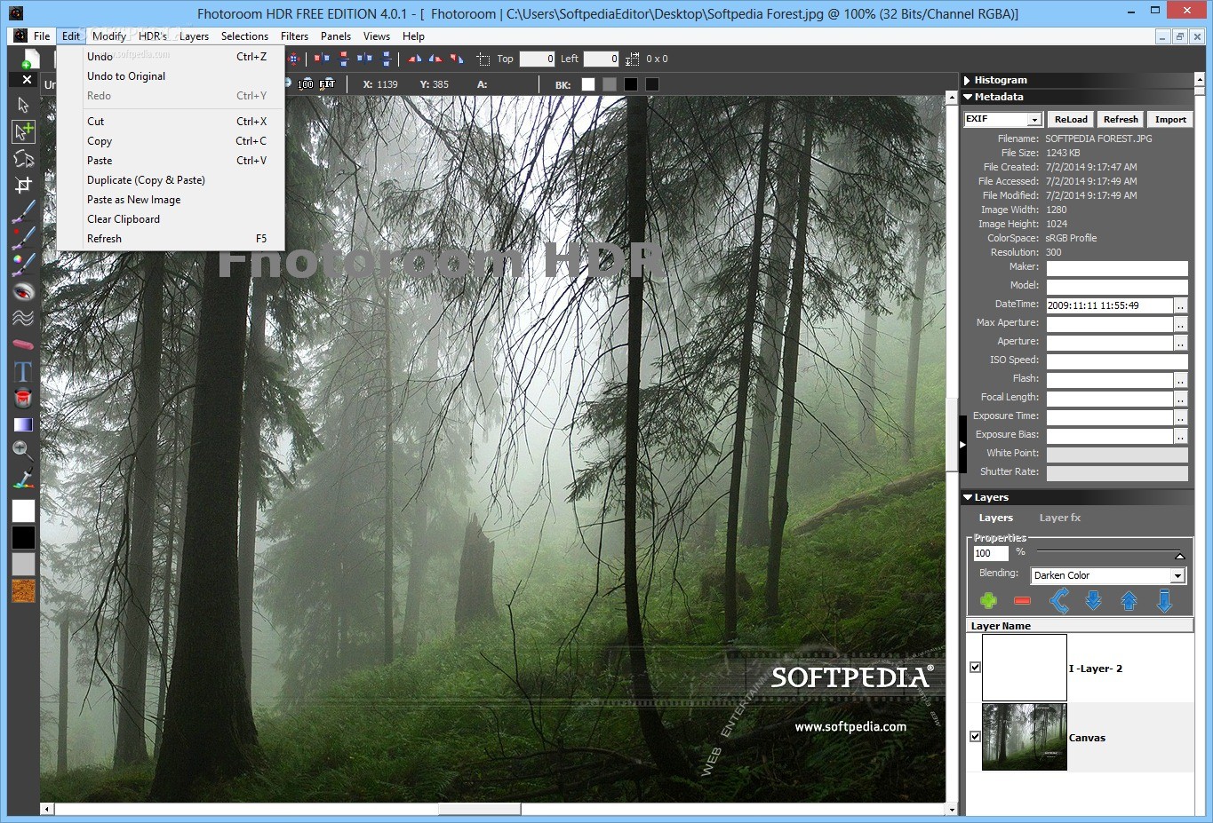The image size is (1213, 823).
Task: Select the arrow pointer tool
Action: coord(23,105)
